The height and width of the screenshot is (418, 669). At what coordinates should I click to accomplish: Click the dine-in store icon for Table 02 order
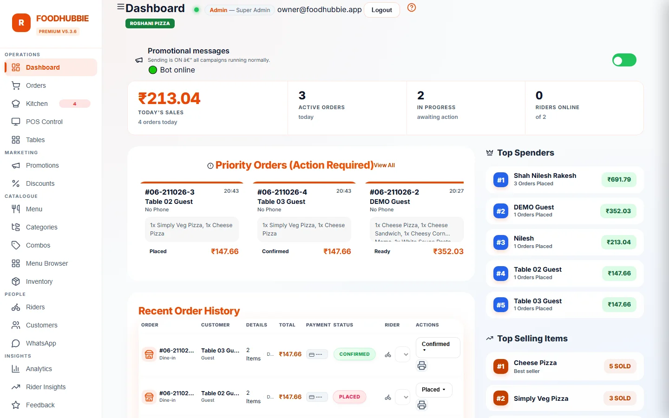click(x=149, y=397)
